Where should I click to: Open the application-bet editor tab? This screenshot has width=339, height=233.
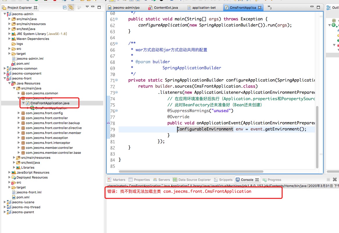pos(204,8)
